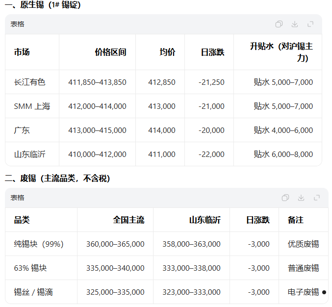Click the SMM 上海 market cell

pos(32,106)
